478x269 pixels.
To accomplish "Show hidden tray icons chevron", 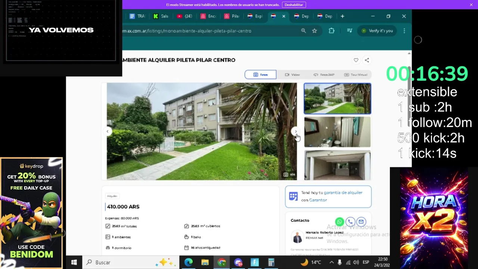I will (331, 262).
